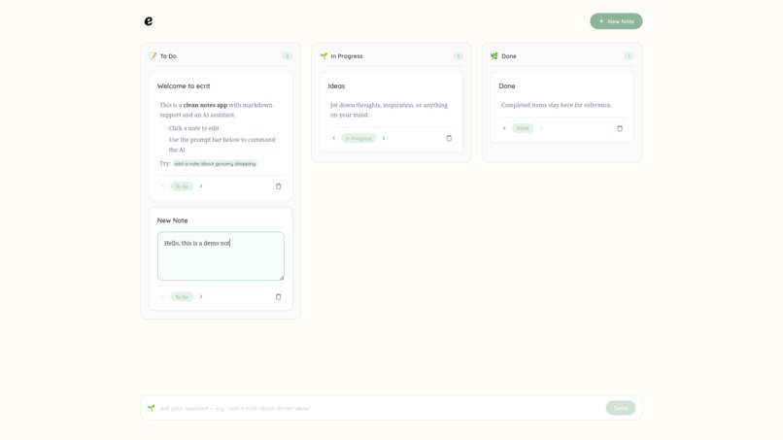Click 'Completed items stay here for reference' text

pyautogui.click(x=557, y=105)
